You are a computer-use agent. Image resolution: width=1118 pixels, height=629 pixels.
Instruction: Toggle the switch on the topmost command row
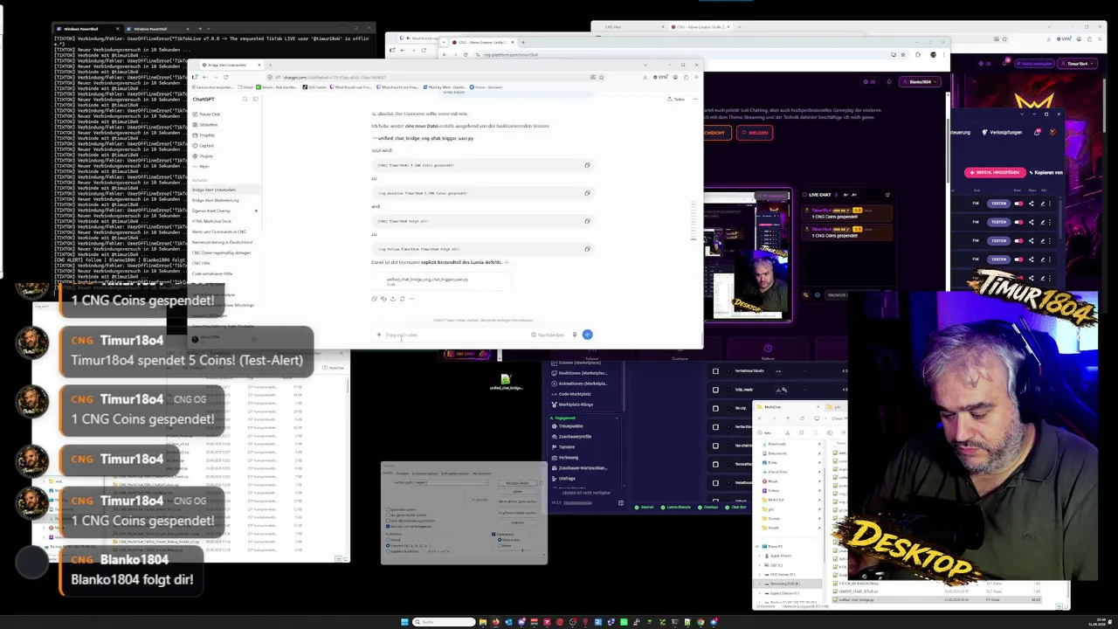click(x=1018, y=204)
